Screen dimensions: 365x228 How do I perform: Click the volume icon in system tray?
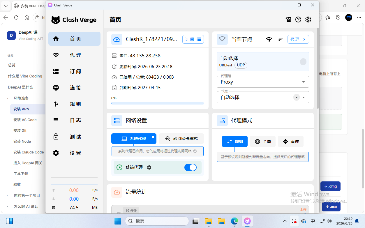(329, 221)
